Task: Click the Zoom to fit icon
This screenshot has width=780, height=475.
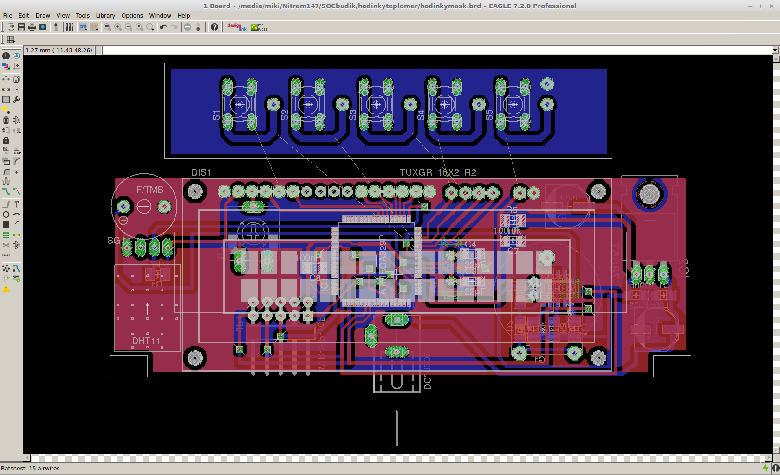Action: tap(107, 27)
